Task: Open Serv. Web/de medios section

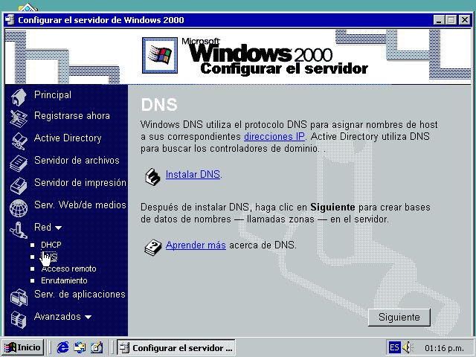Action: (x=80, y=205)
